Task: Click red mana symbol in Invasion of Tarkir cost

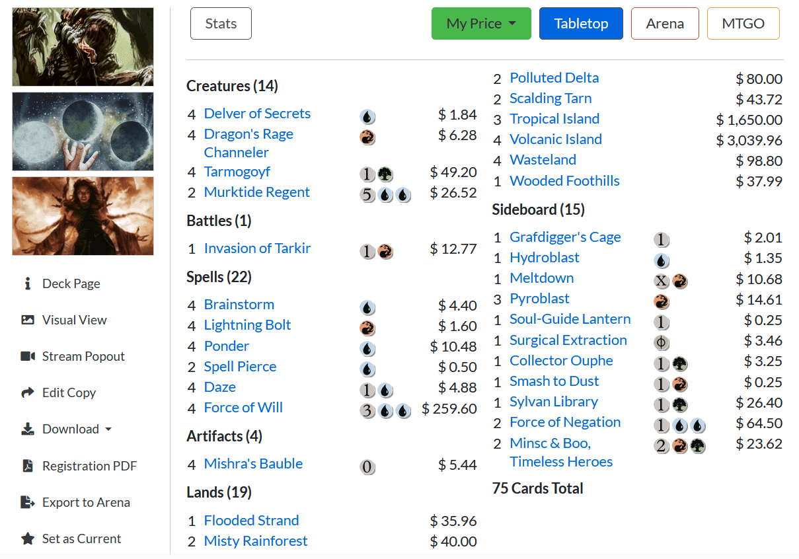Action: click(385, 251)
